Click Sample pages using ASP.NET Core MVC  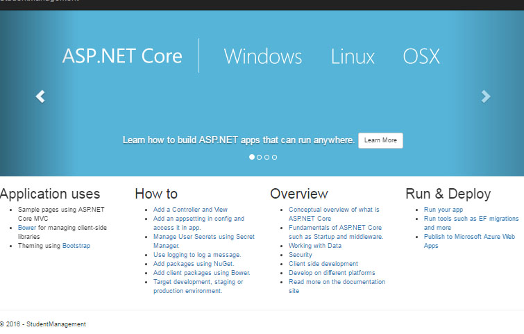click(x=61, y=214)
